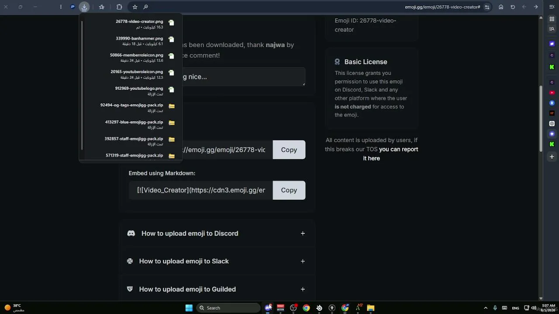The width and height of the screenshot is (559, 314).
Task: Follow the 'you can report it here' link
Action: pos(390,154)
